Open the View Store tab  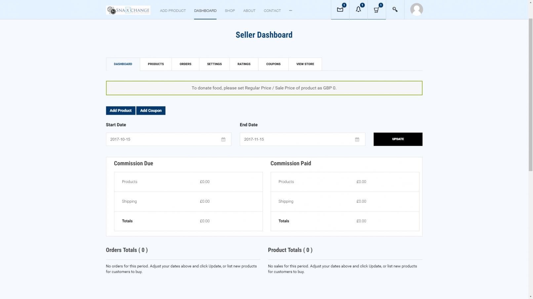click(305, 64)
